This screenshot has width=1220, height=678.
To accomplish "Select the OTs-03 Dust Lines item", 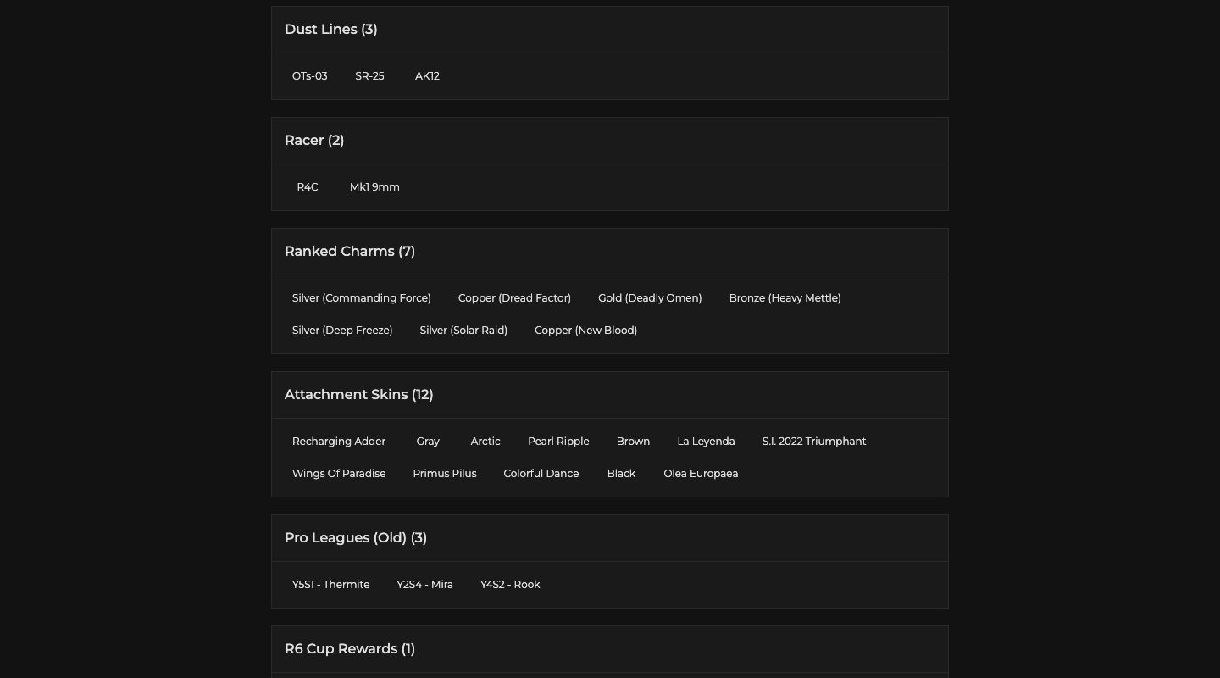I will click(x=310, y=76).
